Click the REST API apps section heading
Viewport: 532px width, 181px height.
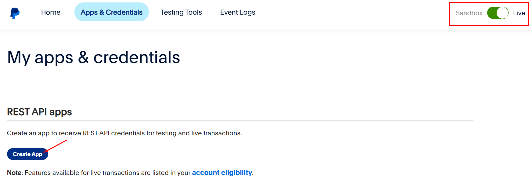[39, 112]
